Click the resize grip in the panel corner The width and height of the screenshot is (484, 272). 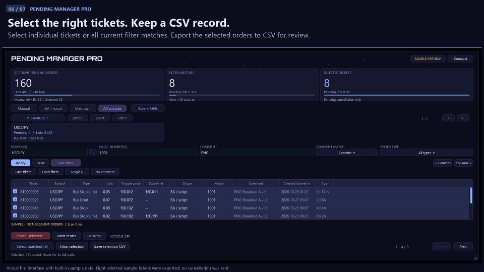tap(475, 258)
